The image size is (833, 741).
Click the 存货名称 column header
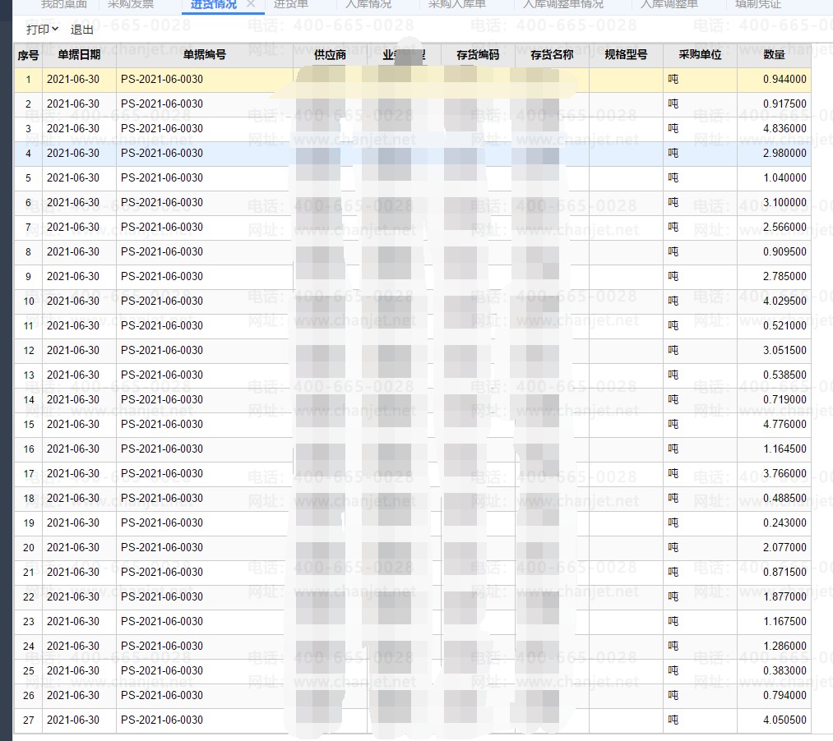point(552,55)
